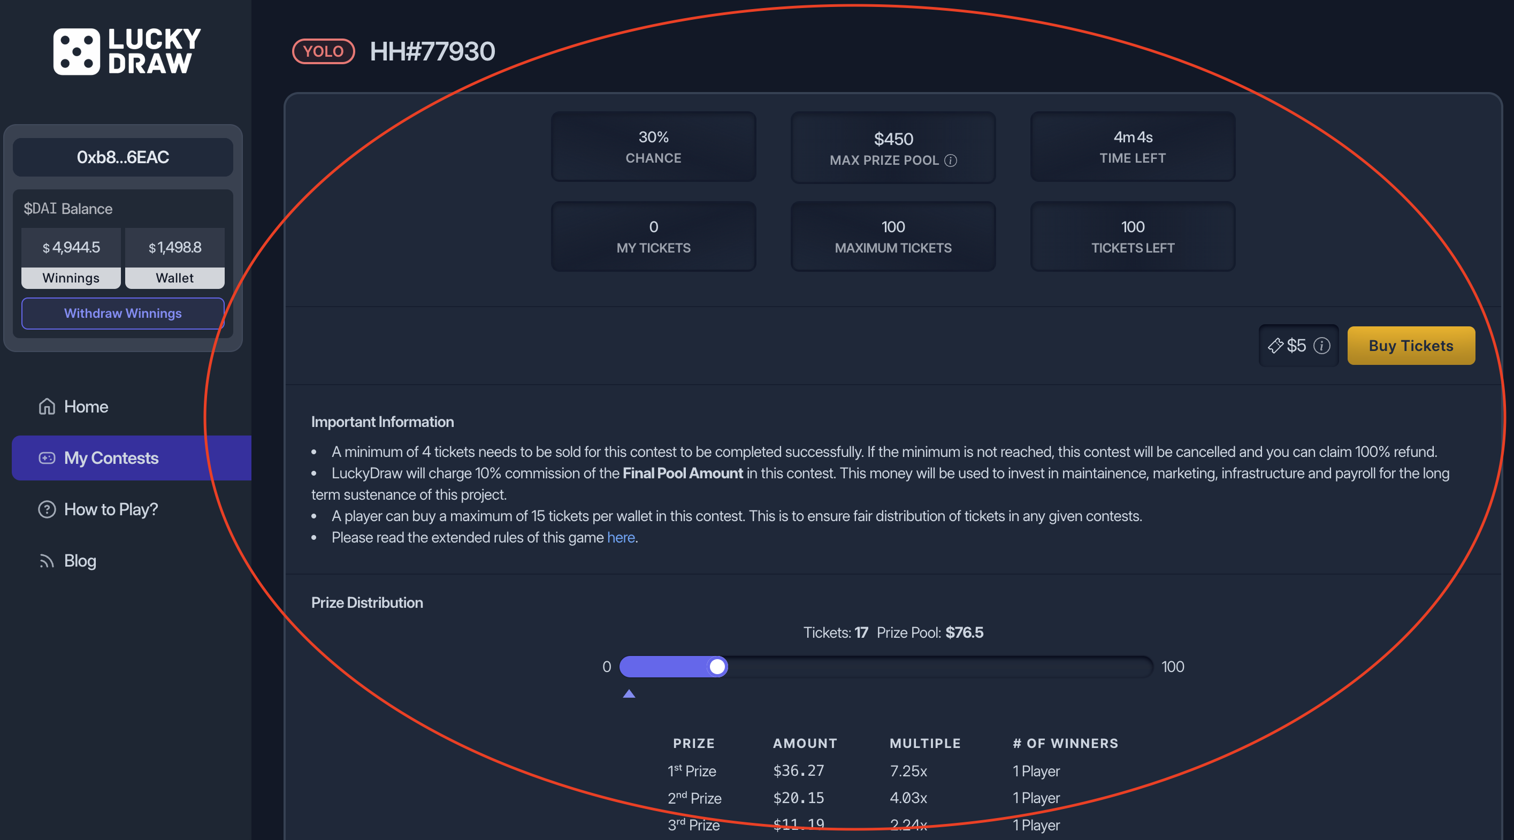
Task: Select the Home house icon in sidebar
Action: click(47, 406)
